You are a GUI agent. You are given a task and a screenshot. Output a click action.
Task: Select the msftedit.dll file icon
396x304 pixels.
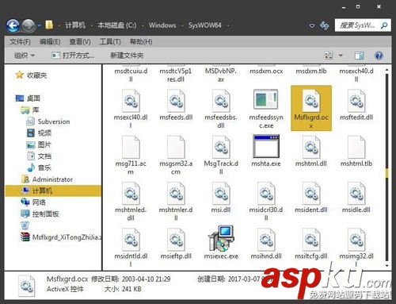(356, 101)
